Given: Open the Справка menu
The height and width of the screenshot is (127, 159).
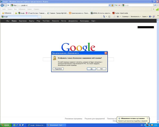Looking at the screenshot, I should point(36,9).
